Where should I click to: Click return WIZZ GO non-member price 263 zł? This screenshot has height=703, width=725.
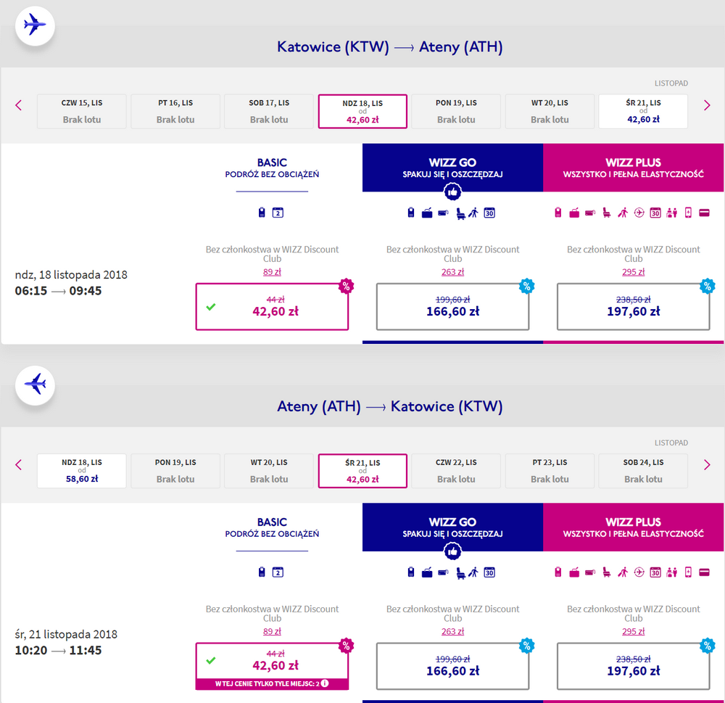[452, 632]
